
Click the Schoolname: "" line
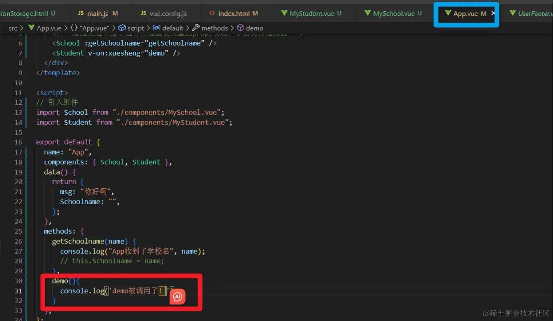pos(90,202)
